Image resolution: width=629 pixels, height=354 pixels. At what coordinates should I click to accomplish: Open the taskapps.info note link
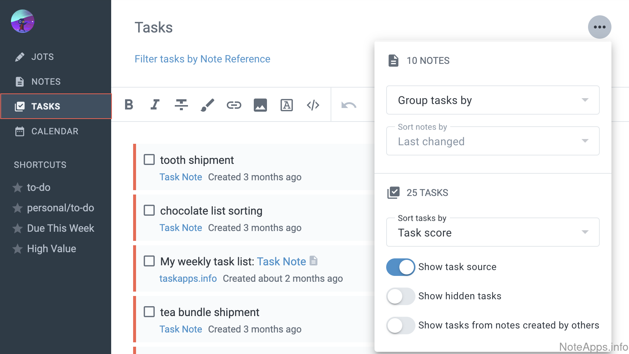point(188,278)
